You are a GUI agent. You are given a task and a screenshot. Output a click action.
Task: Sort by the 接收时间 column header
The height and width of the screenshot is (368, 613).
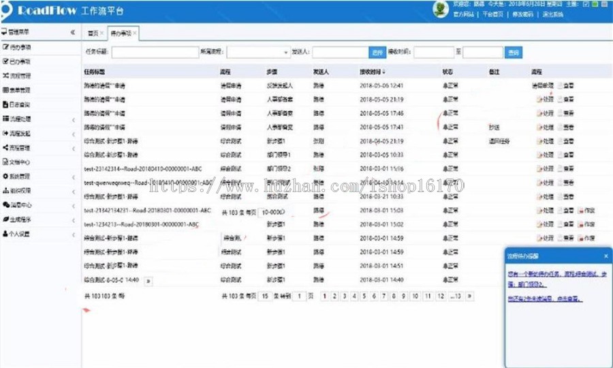373,72
